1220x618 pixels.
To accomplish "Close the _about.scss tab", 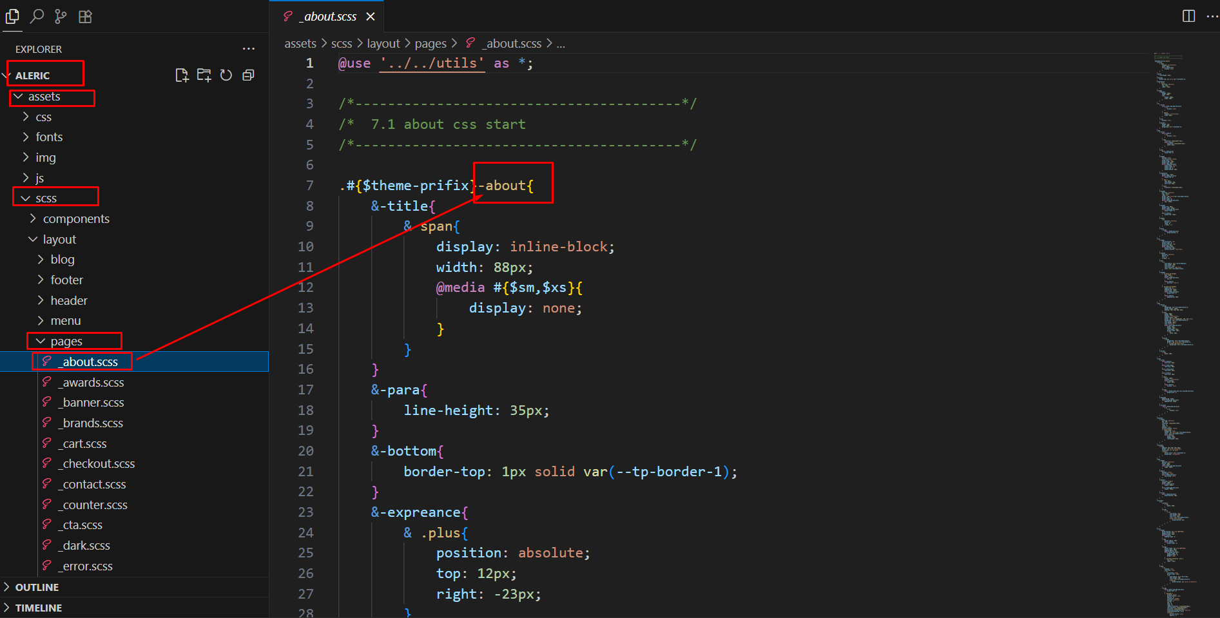I will click(371, 16).
